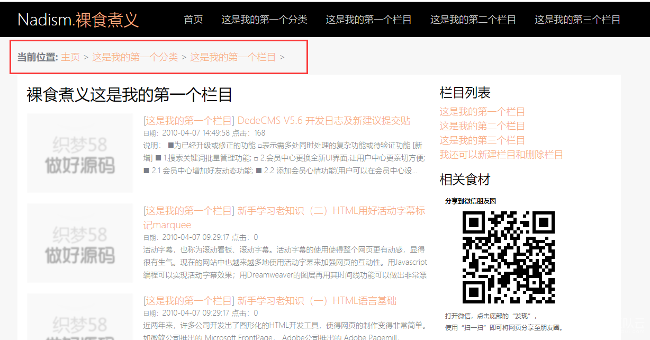Click the 分享到微信朋友圈 label
The width and height of the screenshot is (650, 340).
point(471,201)
